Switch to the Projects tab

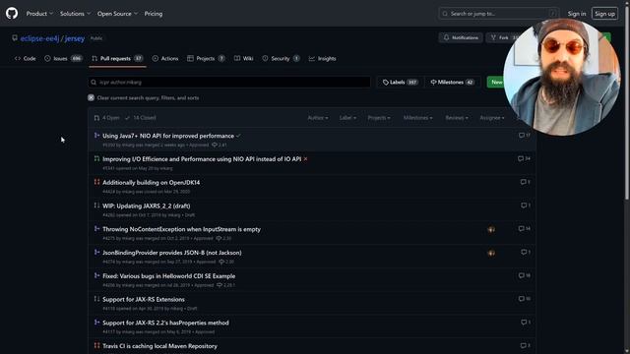[206, 59]
